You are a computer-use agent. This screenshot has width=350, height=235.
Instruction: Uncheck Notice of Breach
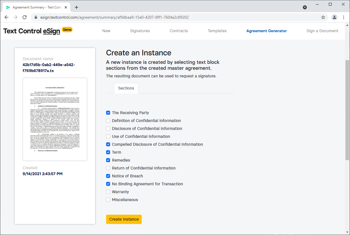click(108, 176)
